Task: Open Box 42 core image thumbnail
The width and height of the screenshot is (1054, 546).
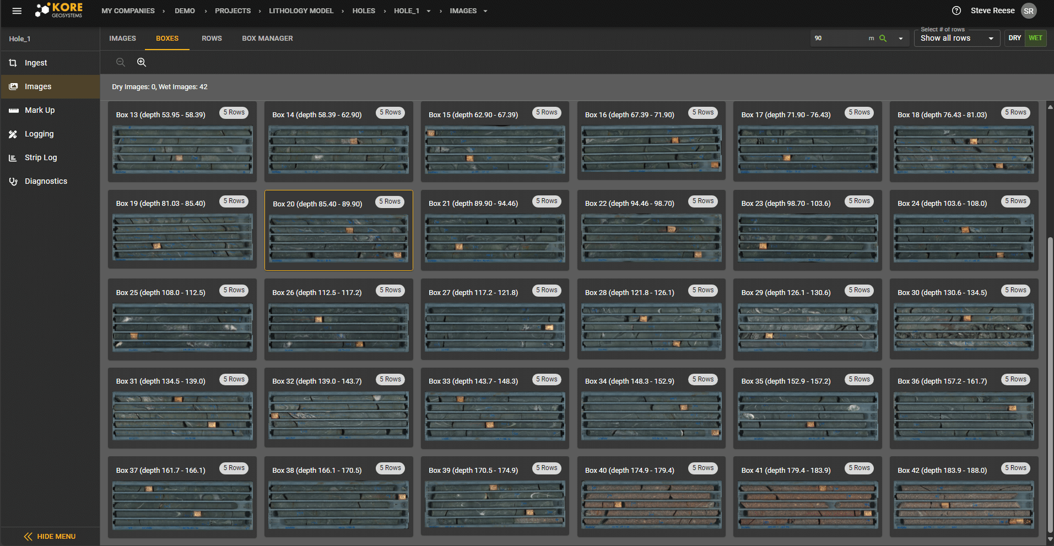Action: pyautogui.click(x=964, y=505)
